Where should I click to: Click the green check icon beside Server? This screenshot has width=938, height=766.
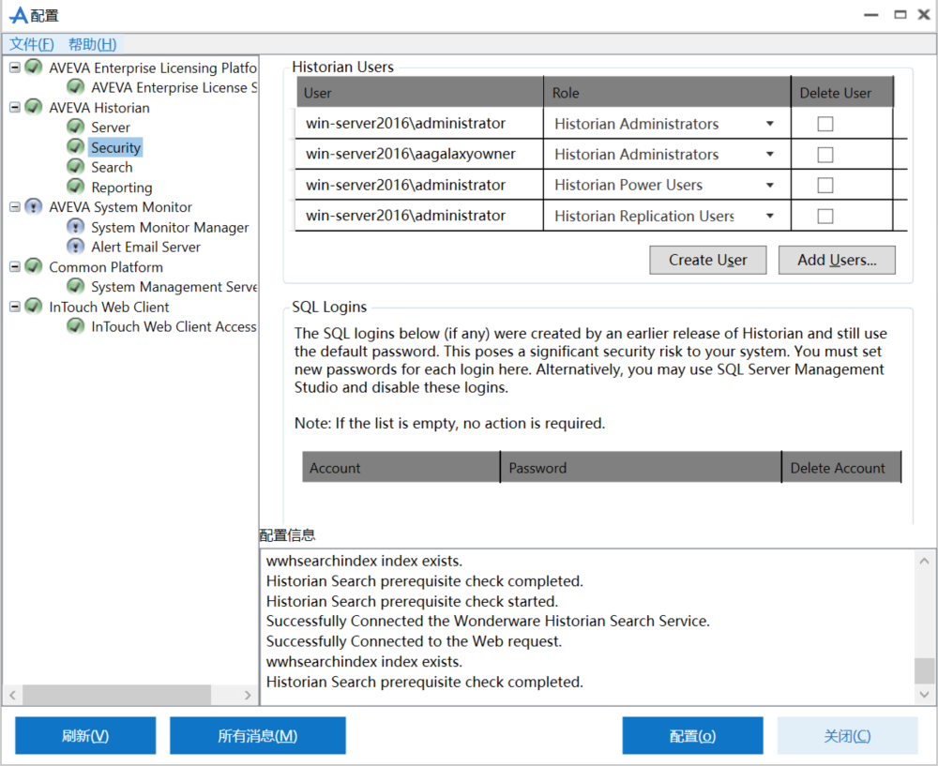point(76,127)
